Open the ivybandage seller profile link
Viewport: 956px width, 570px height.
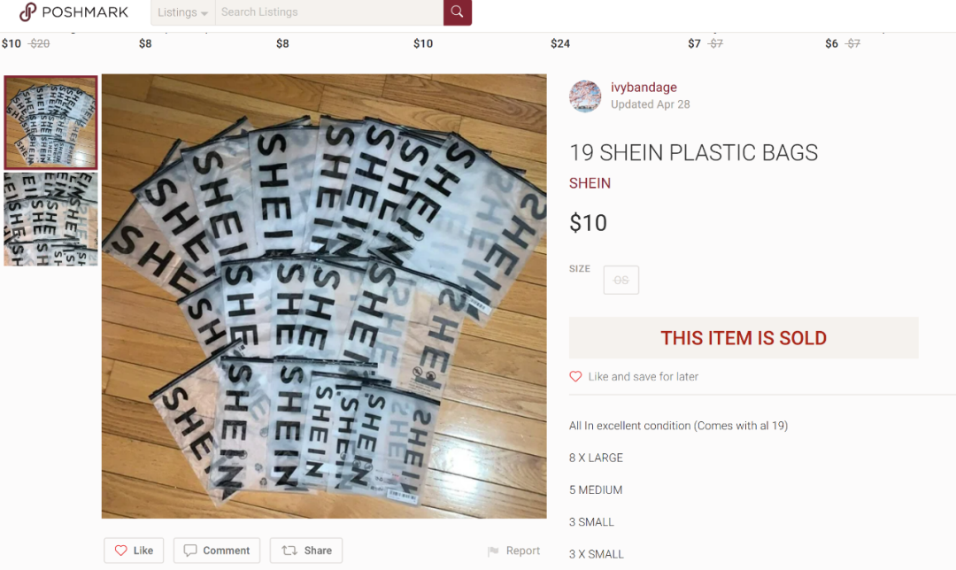[644, 87]
